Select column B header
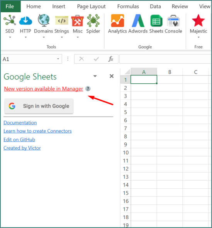The image size is (212, 228). pyautogui.click(x=170, y=72)
